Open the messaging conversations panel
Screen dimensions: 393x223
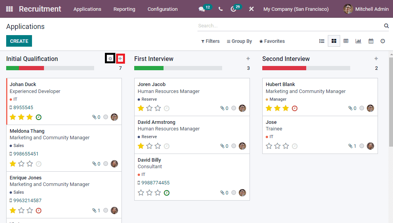tap(202, 8)
